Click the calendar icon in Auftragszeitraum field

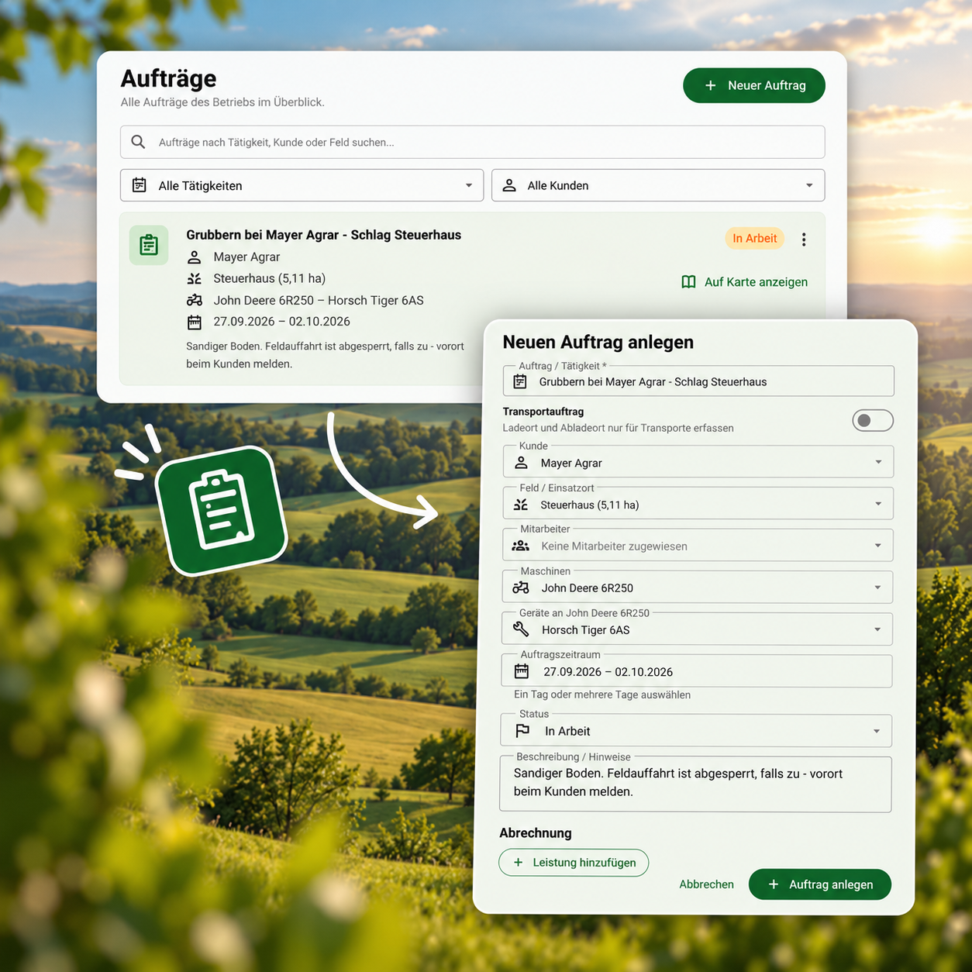pyautogui.click(x=522, y=671)
